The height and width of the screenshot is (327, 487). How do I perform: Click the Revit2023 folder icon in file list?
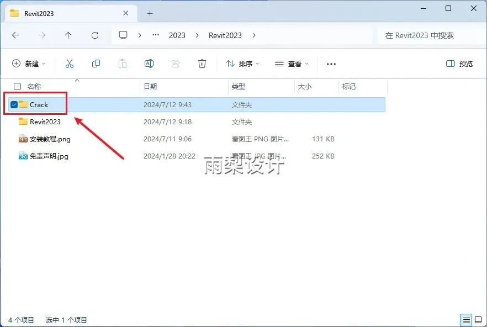23,122
